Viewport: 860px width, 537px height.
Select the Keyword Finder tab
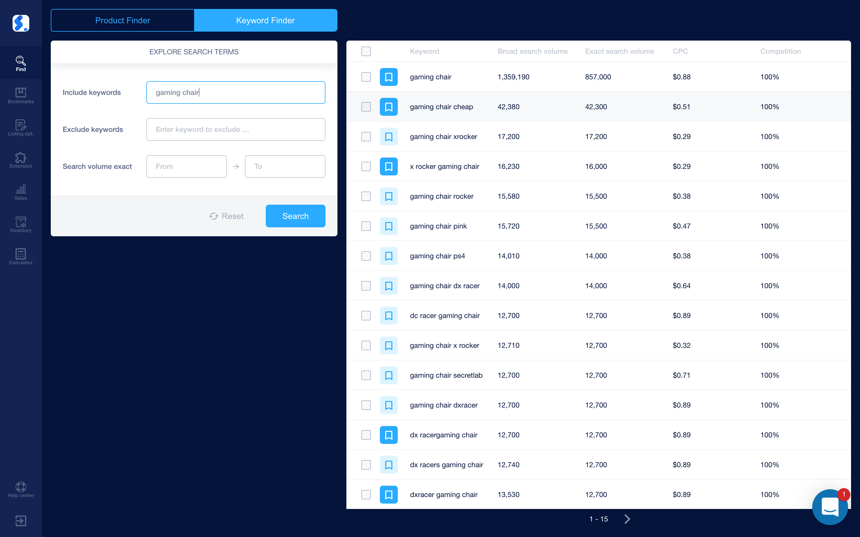coord(265,20)
